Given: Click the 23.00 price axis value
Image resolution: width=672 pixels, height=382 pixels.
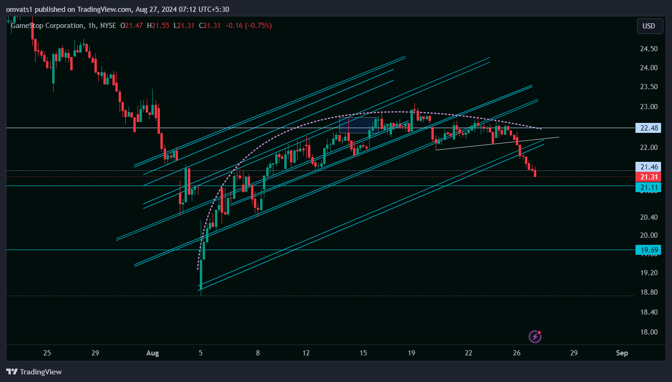Looking at the screenshot, I should (x=648, y=107).
